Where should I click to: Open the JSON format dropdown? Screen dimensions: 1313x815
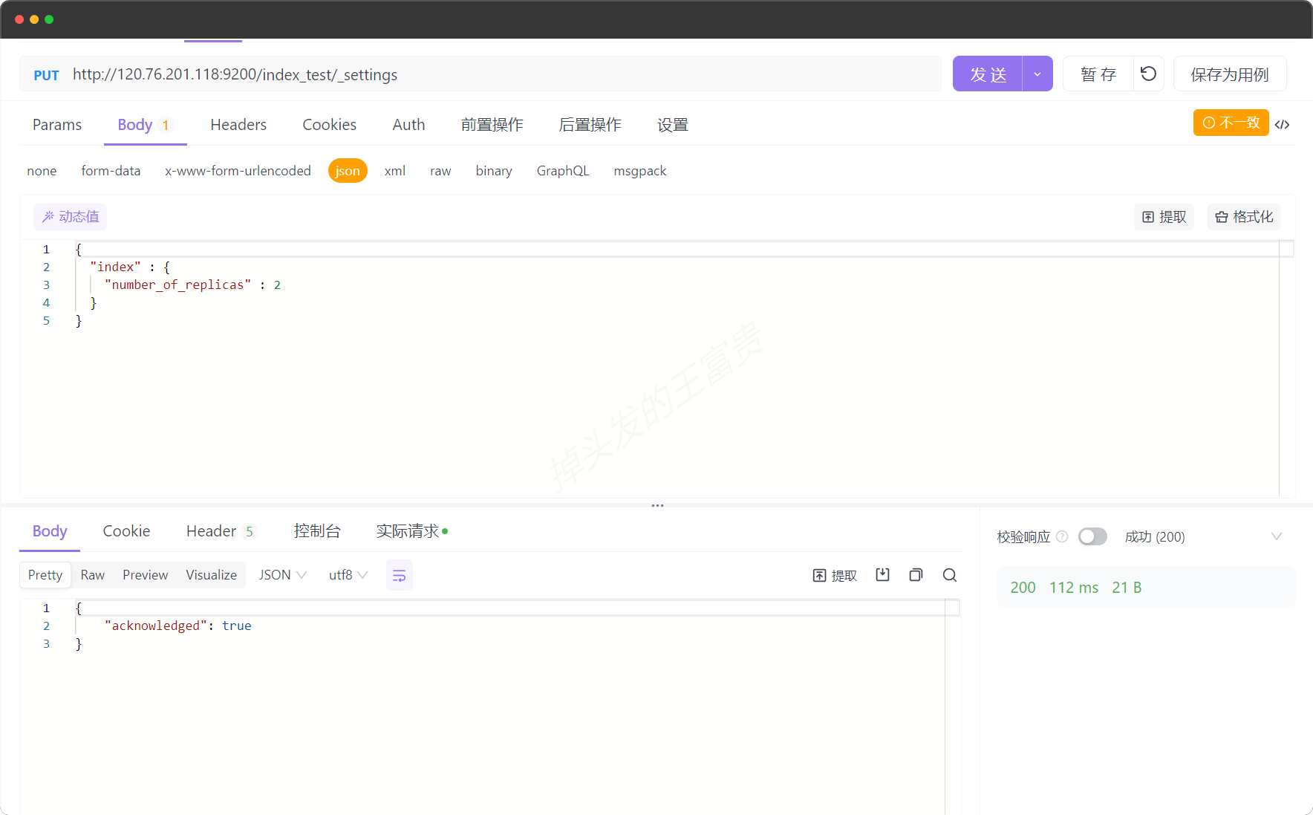[x=282, y=575]
